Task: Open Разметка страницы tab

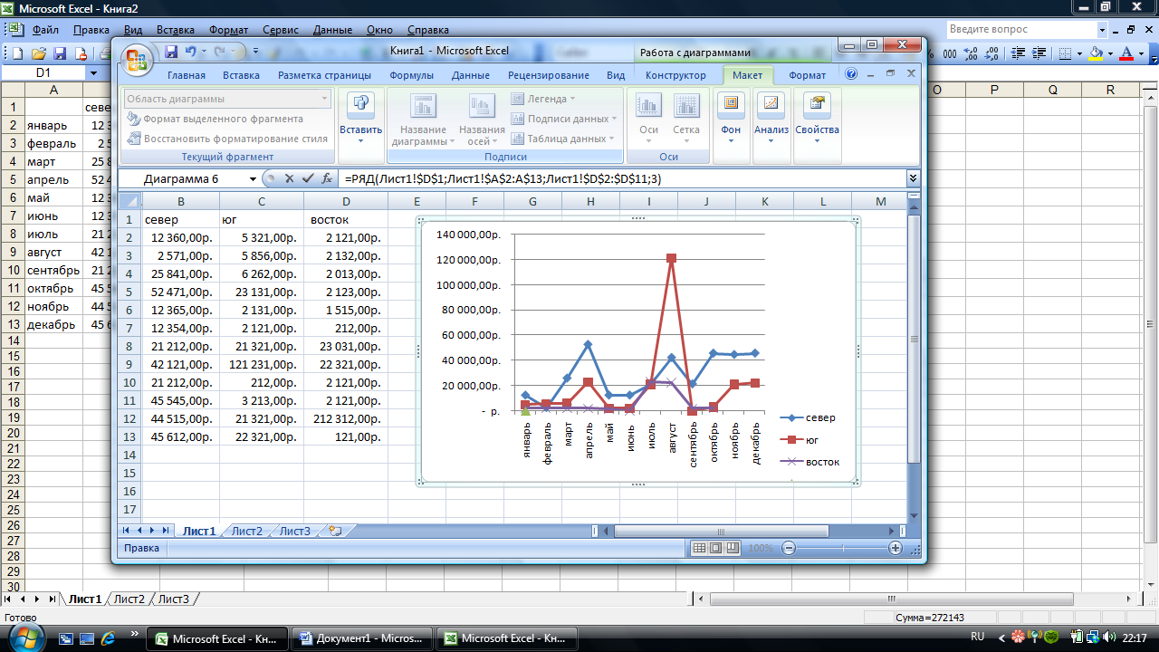Action: [324, 75]
